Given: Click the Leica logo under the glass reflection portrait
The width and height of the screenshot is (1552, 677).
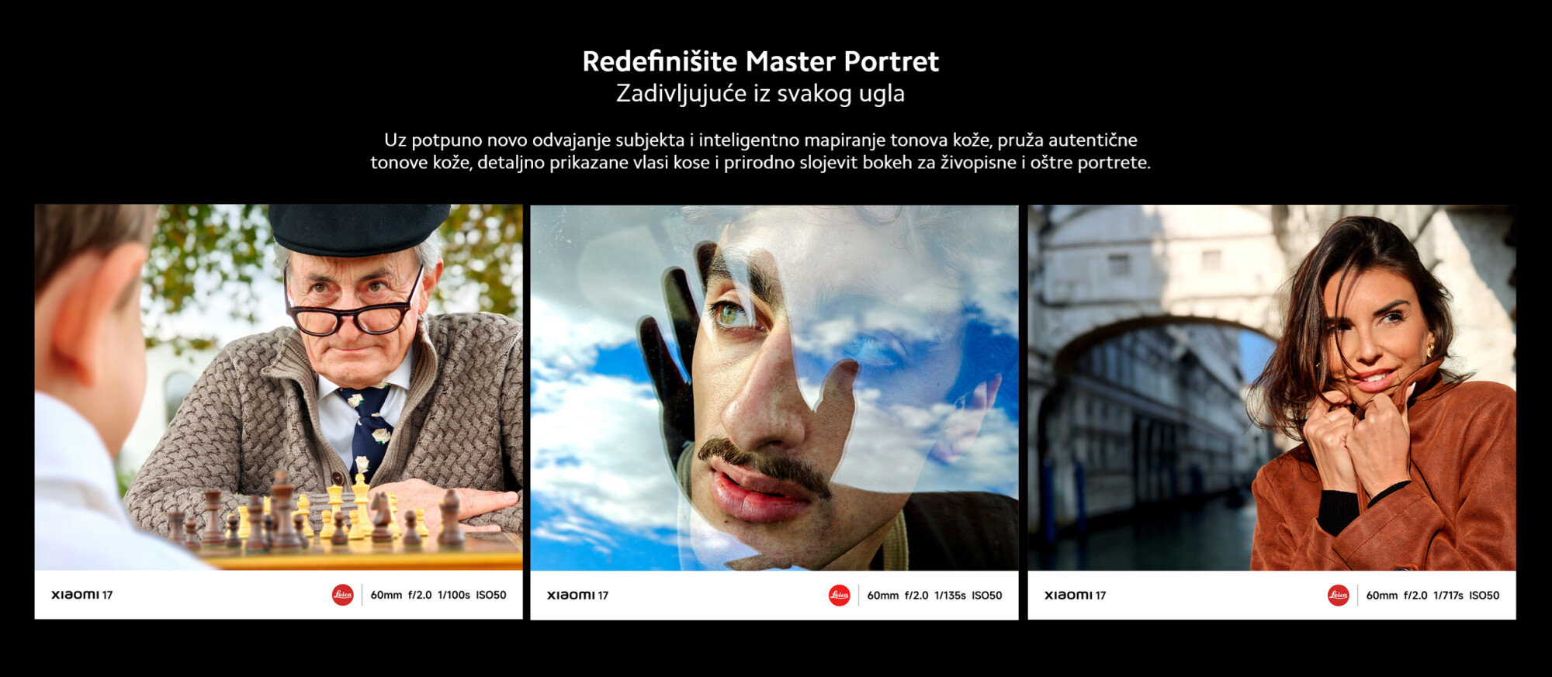Looking at the screenshot, I should point(839,595).
